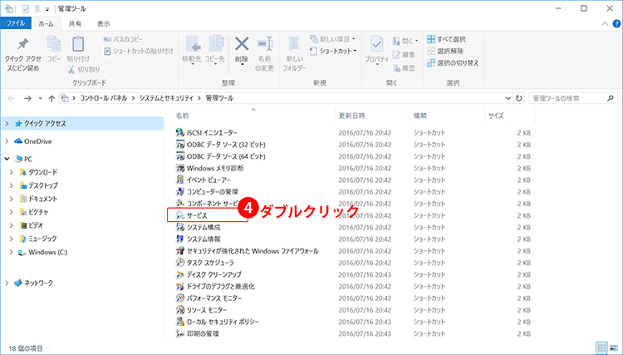The image size is (623, 355).
Task: Click the タスク スケジューラ item icon
Action: [180, 262]
